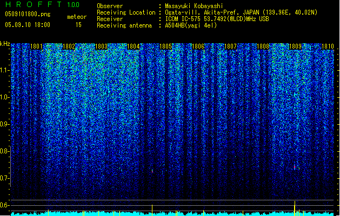Click the date stamp 05.09.10 18:00
Image resolution: width=340 pixels, height=216 pixels.
point(28,24)
